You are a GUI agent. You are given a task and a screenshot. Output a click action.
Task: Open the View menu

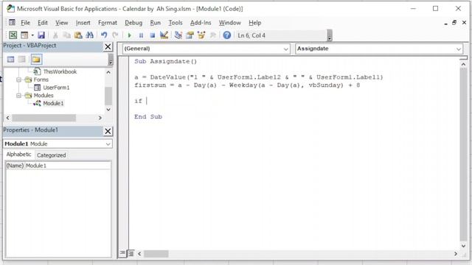pyautogui.click(x=61, y=23)
